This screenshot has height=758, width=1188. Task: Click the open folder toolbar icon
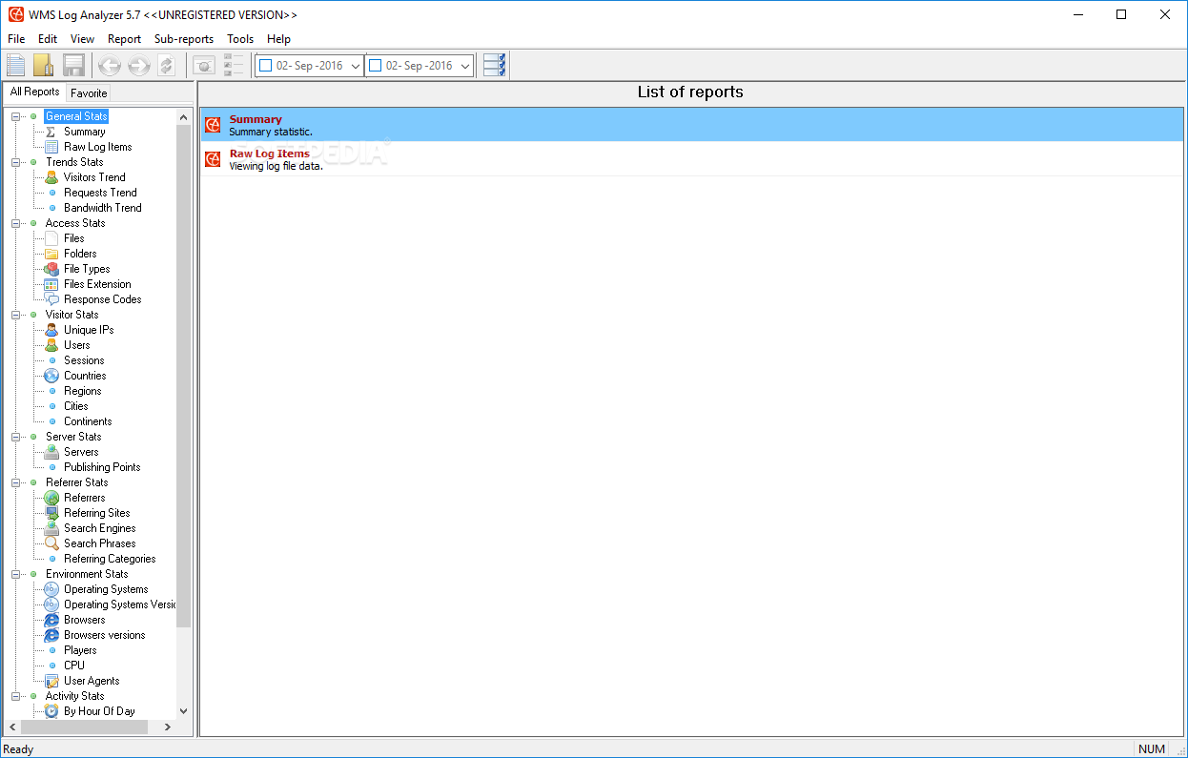tap(44, 65)
